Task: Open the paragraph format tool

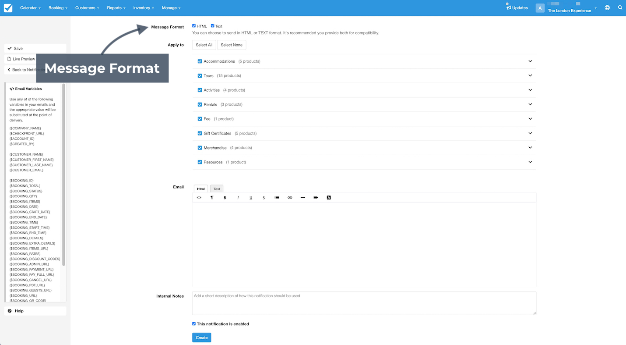Action: [x=212, y=198]
